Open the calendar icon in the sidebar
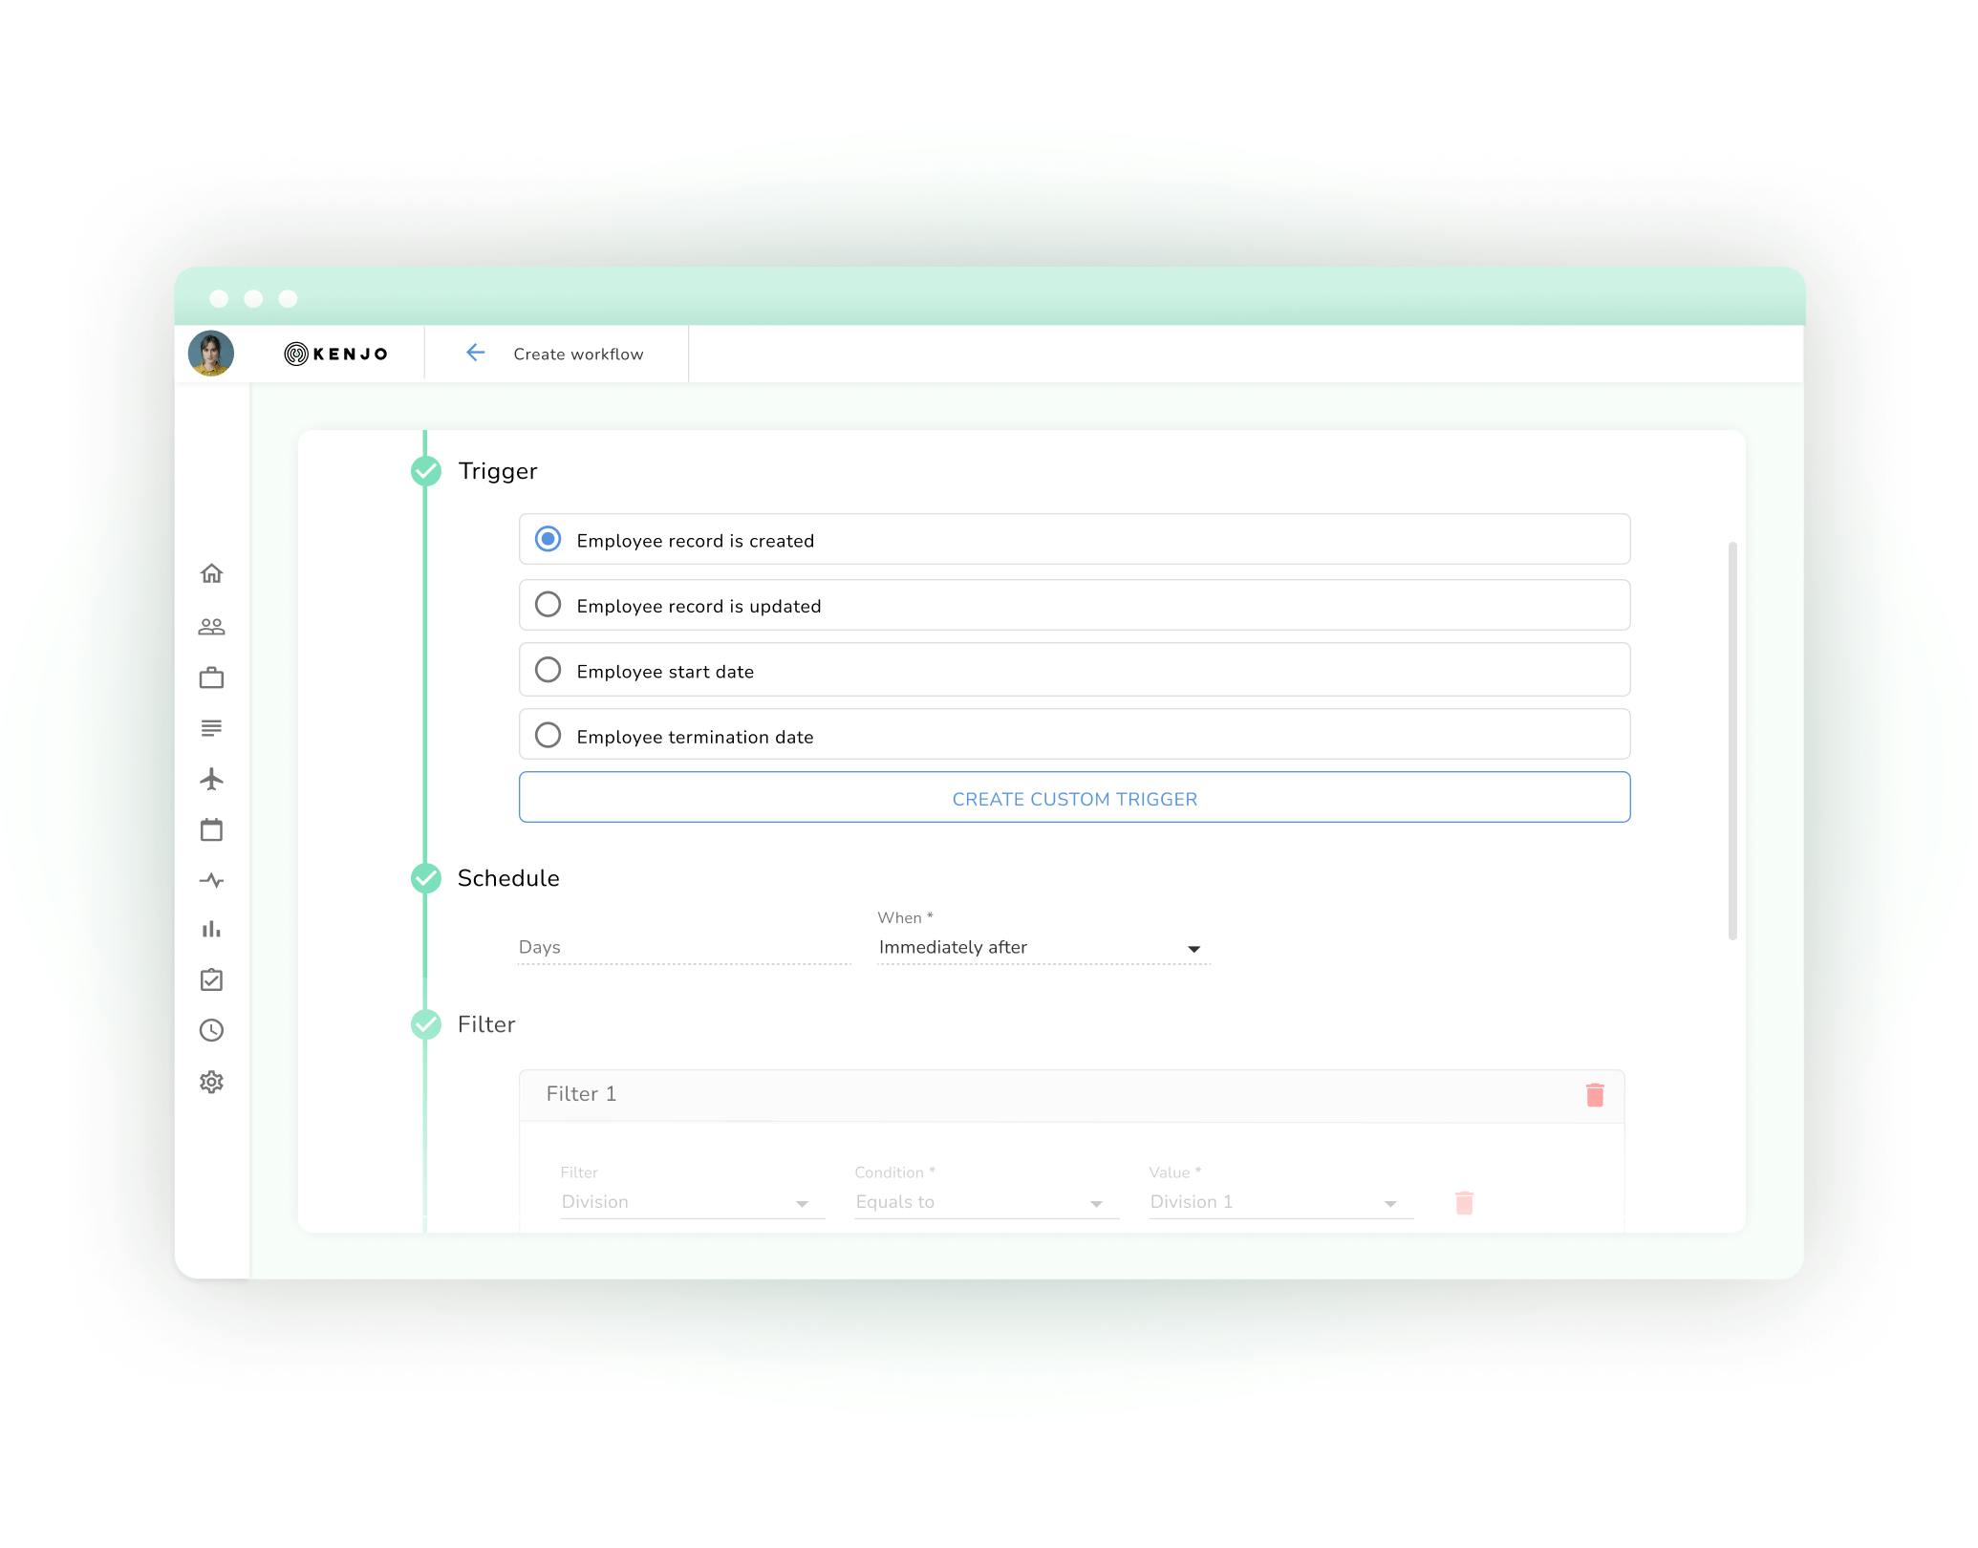This screenshot has height=1548, width=1978. [212, 829]
